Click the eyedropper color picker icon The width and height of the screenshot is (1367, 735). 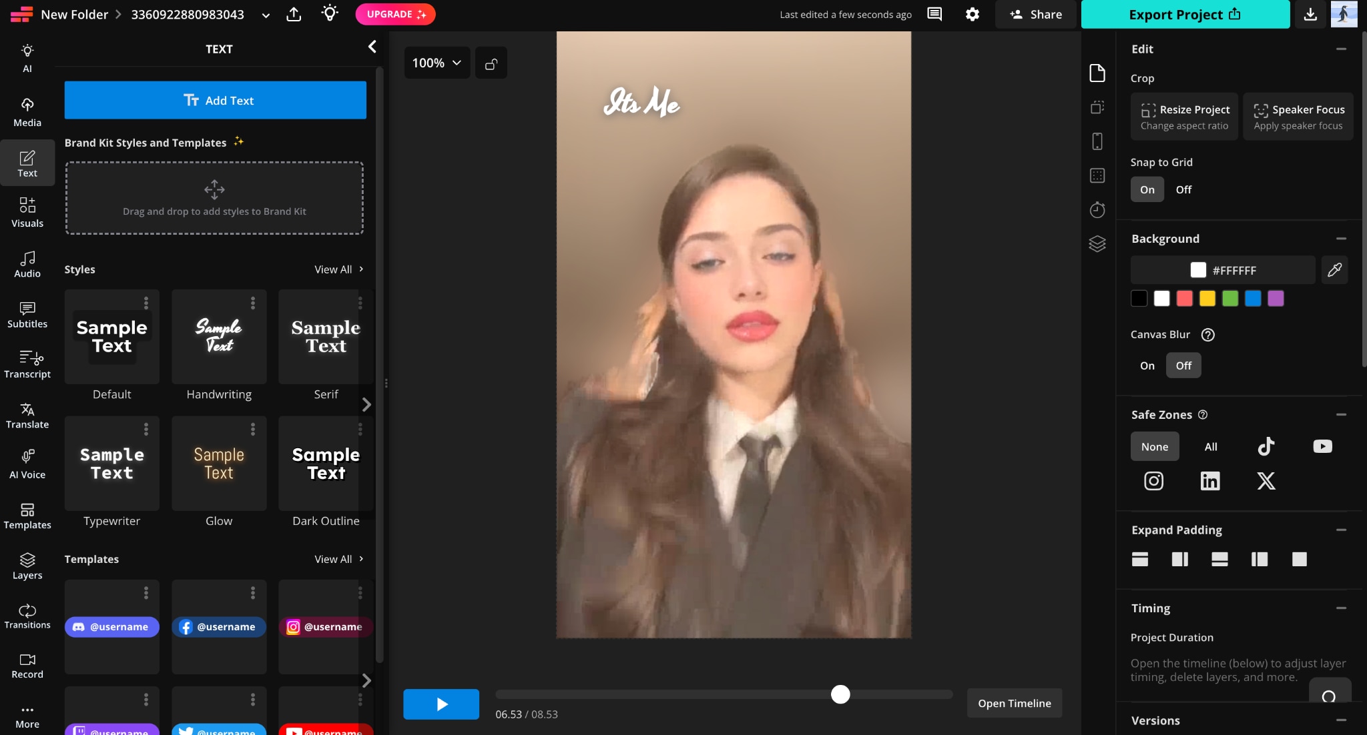(x=1334, y=270)
